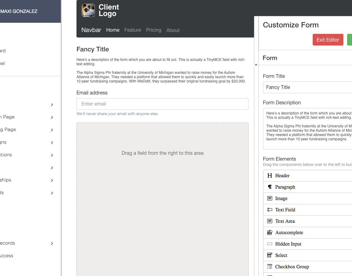352x276 pixels.
Task: Focus the Form Title text box
Action: pyautogui.click(x=307, y=87)
